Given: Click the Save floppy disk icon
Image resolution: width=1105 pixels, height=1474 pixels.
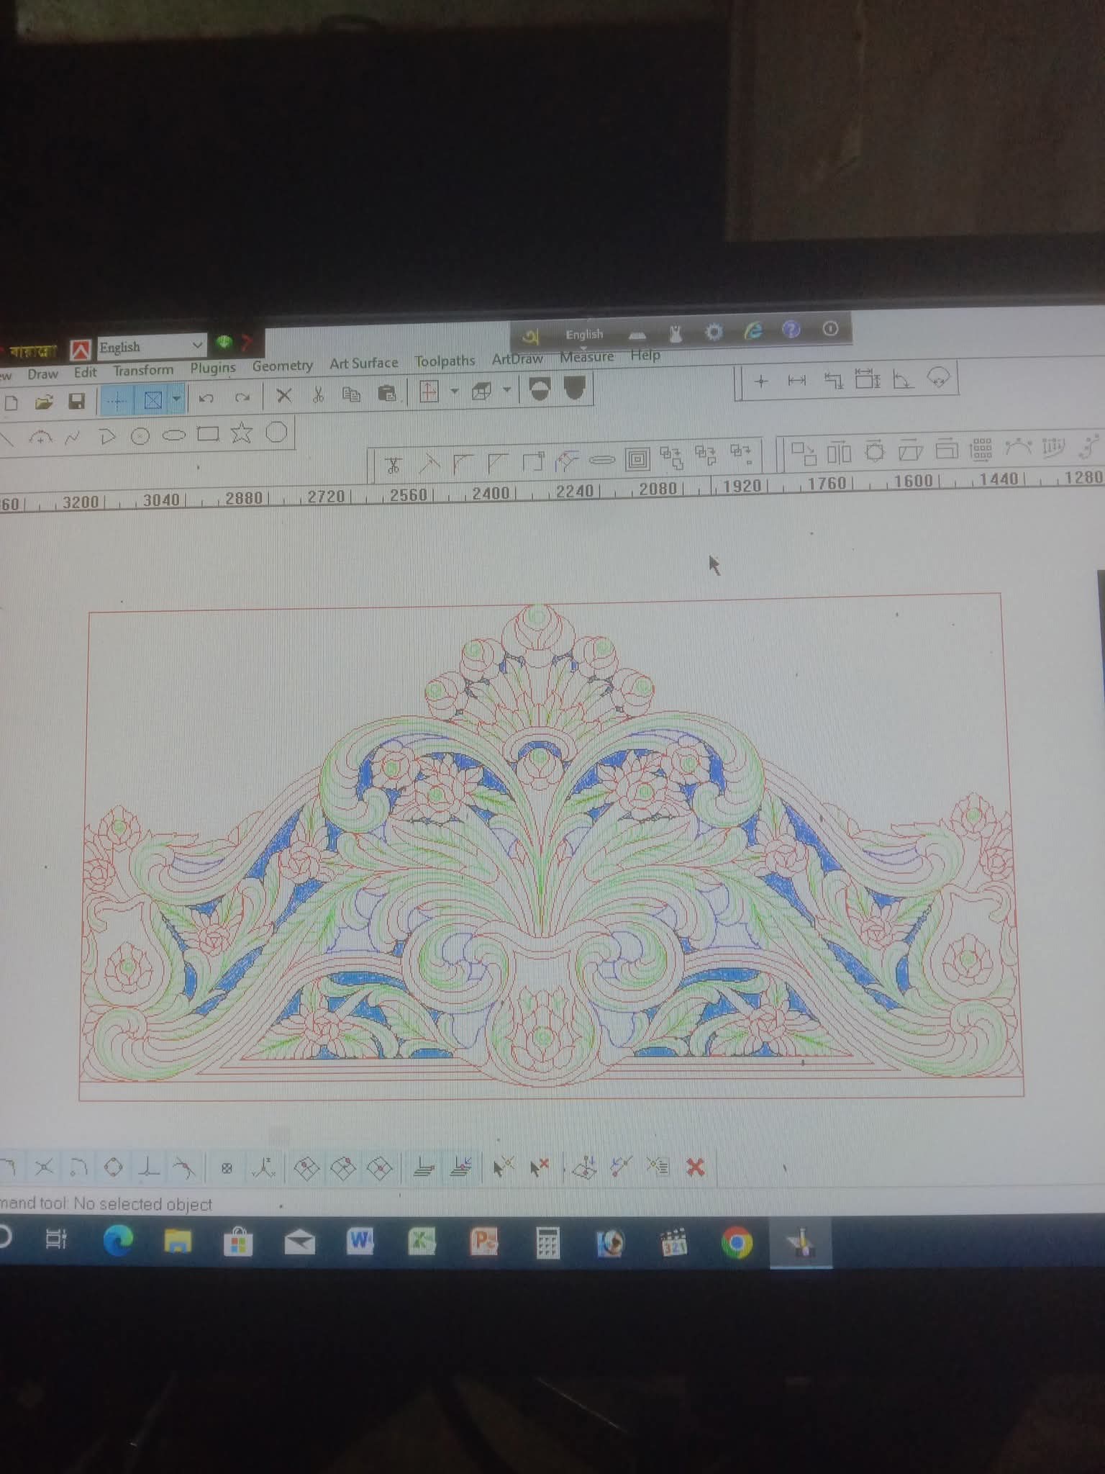Looking at the screenshot, I should 76,401.
